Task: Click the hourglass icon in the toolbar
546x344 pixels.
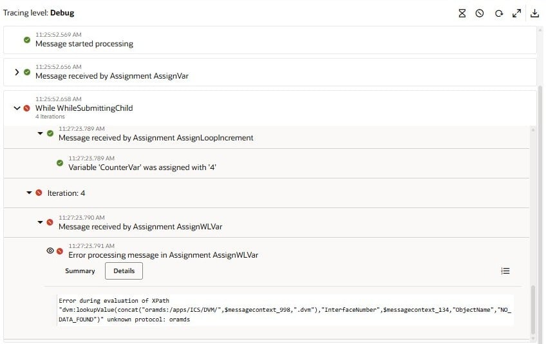Action: click(462, 13)
